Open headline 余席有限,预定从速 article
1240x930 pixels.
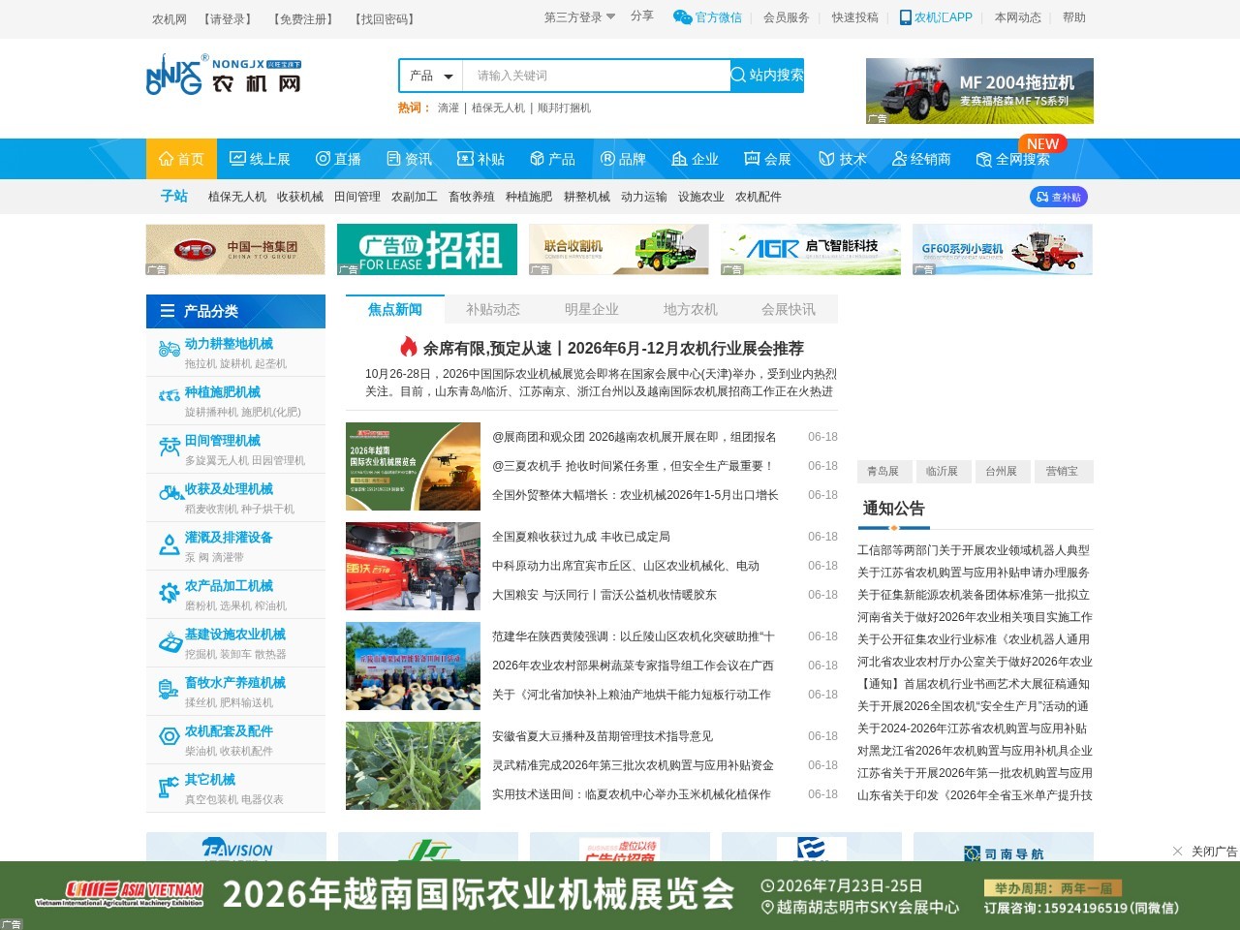click(613, 348)
